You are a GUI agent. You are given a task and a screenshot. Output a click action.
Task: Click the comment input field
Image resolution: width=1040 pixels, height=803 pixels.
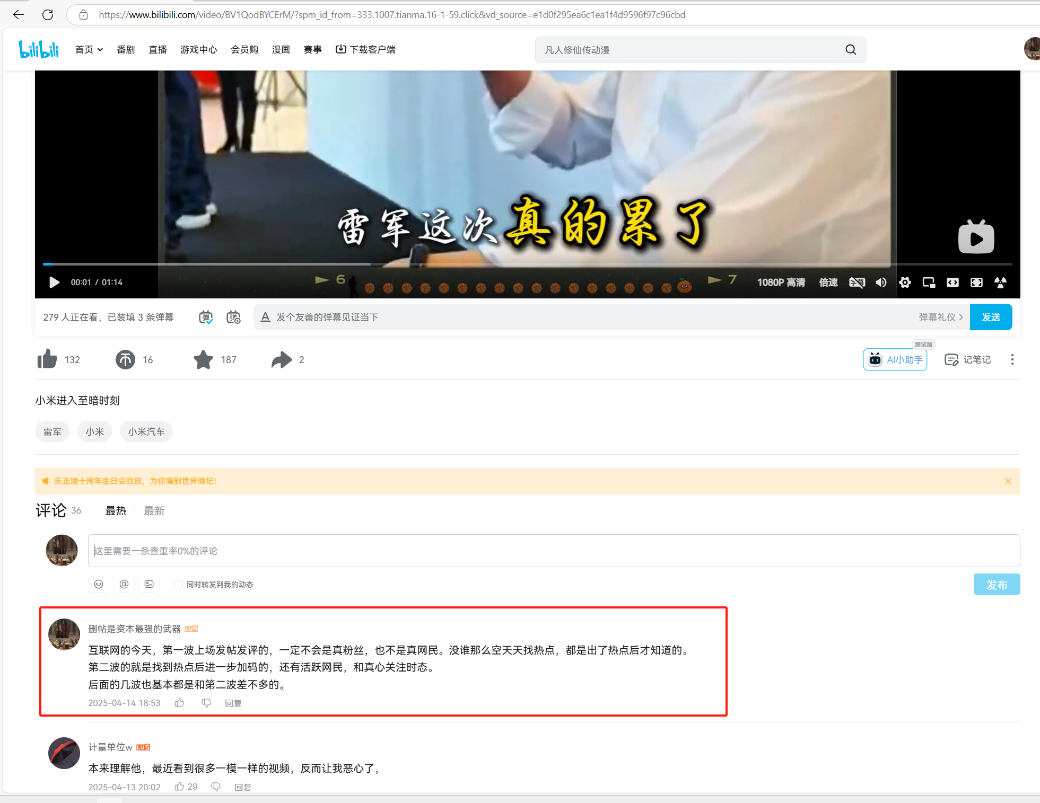(x=553, y=551)
